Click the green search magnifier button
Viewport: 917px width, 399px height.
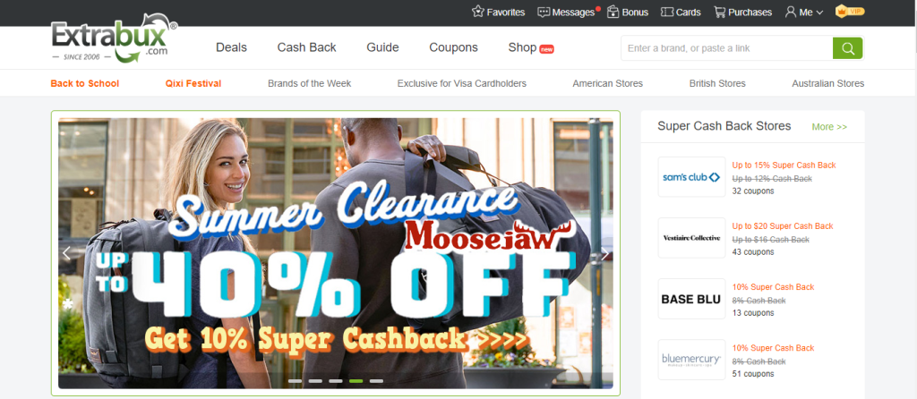tap(848, 48)
